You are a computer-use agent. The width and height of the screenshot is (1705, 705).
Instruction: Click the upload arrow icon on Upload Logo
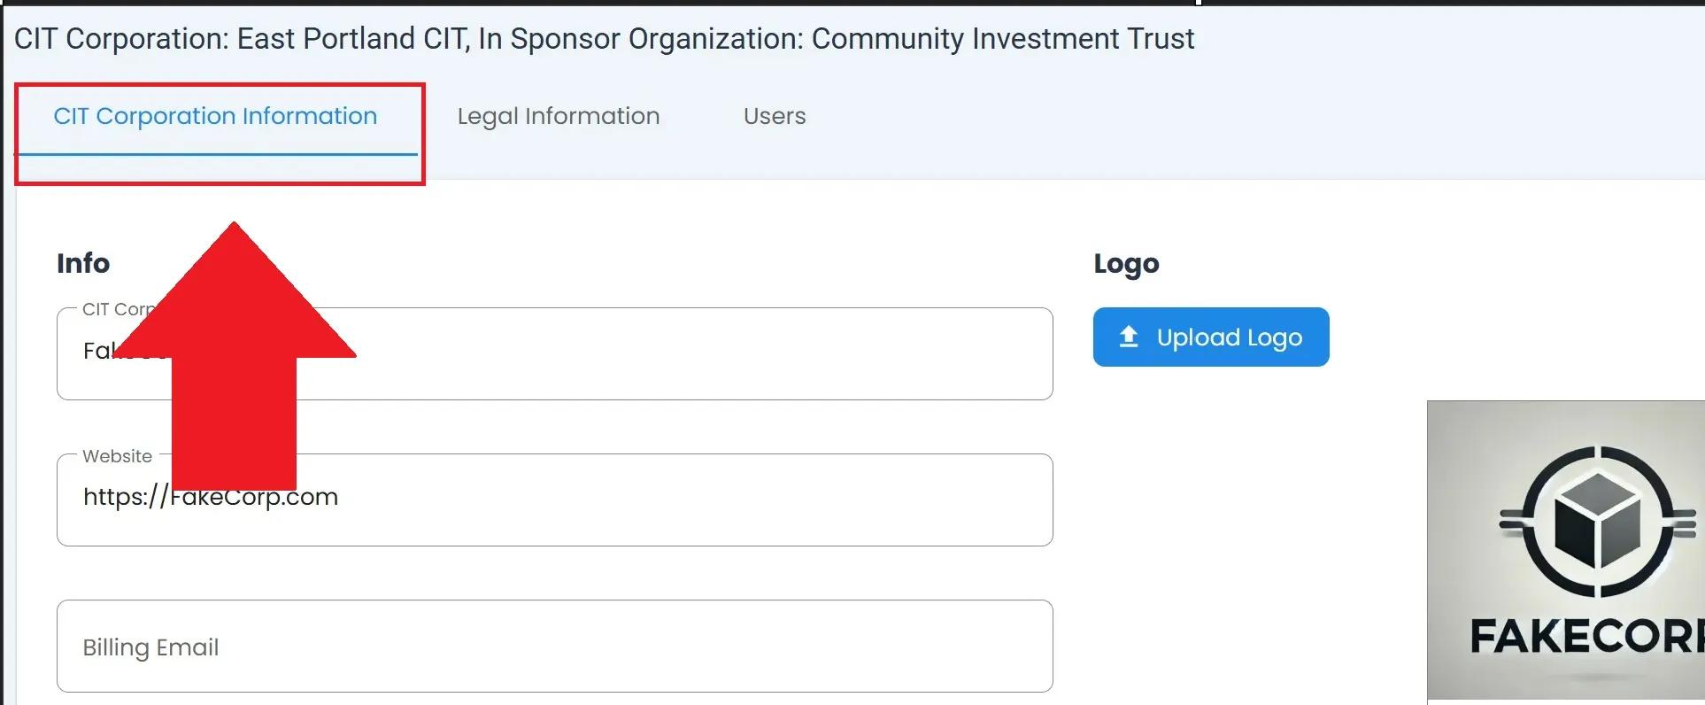(x=1129, y=337)
